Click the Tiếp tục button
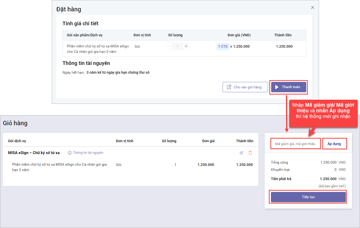The width and height of the screenshot is (360, 228). pyautogui.click(x=308, y=197)
